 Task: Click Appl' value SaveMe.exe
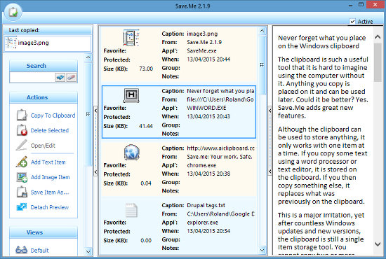click(x=201, y=51)
